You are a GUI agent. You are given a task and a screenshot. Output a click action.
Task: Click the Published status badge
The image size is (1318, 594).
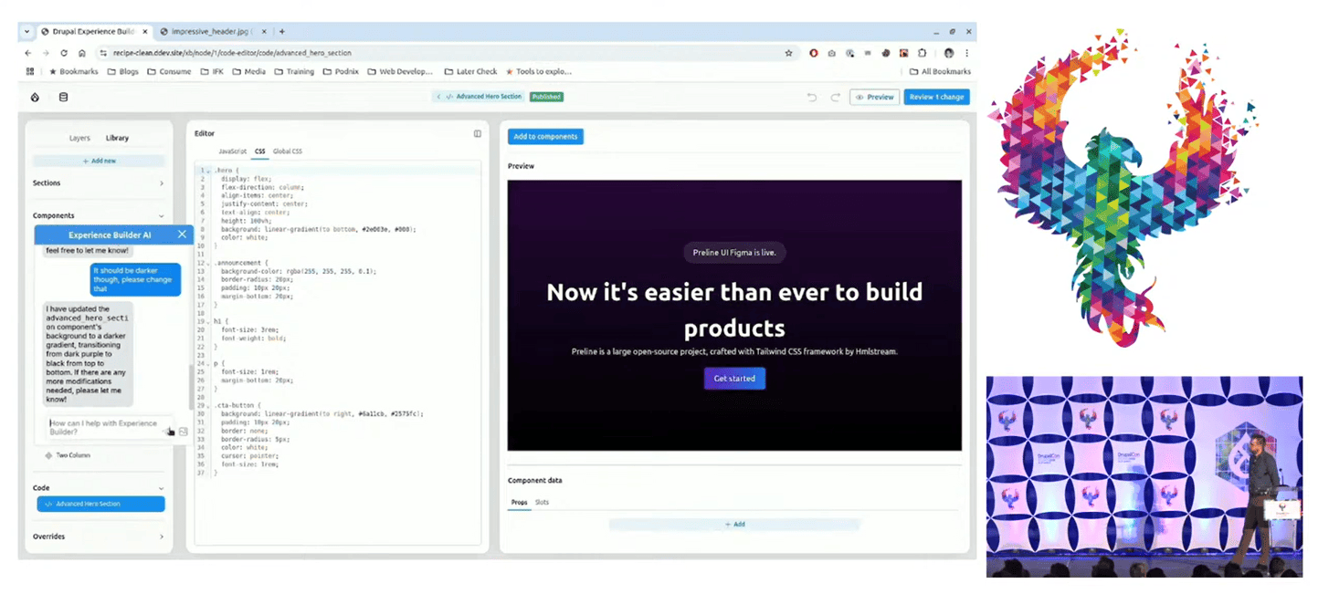click(x=546, y=97)
